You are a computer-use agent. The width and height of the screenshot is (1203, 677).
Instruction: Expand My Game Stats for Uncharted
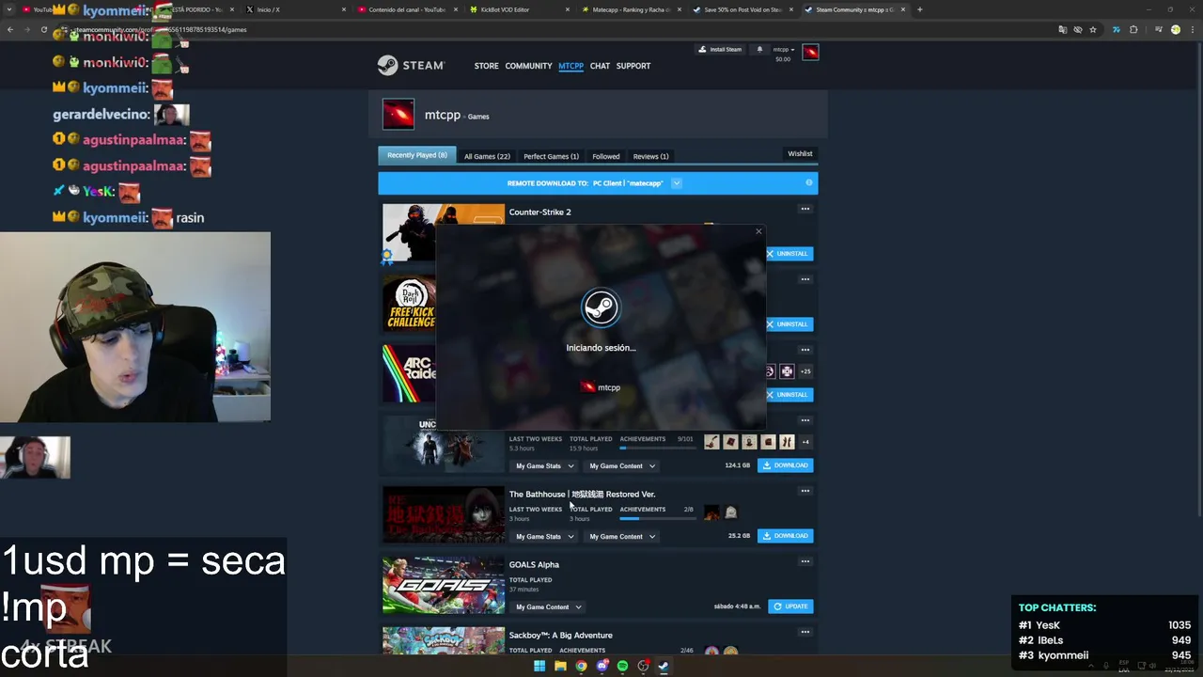pyautogui.click(x=544, y=465)
